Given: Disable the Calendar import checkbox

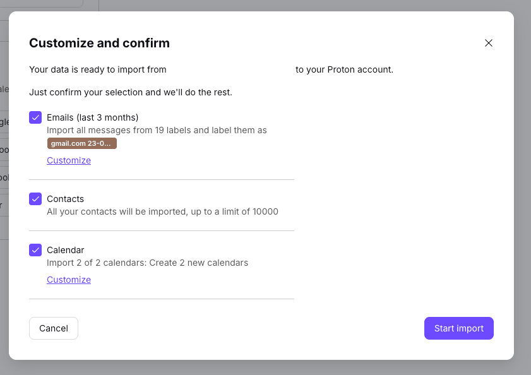Looking at the screenshot, I should (x=35, y=250).
